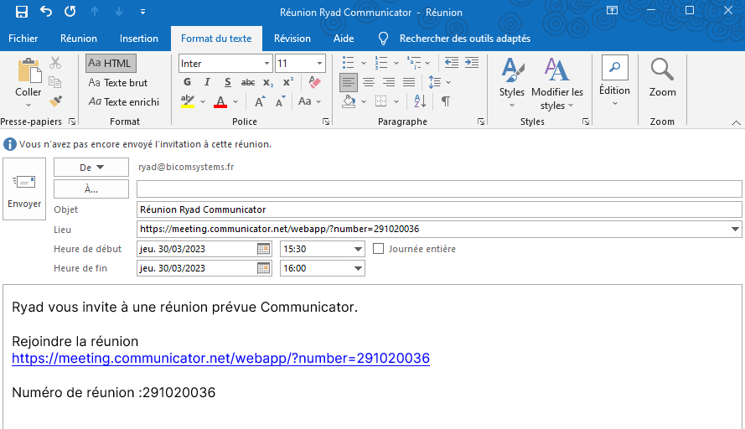This screenshot has height=429, width=745.
Task: Open Modifier les styles menu
Action: [x=556, y=83]
